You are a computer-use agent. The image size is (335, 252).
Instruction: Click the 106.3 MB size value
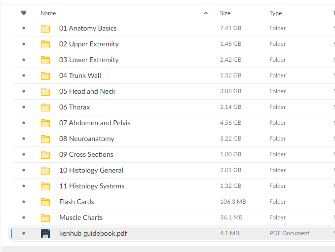click(233, 202)
